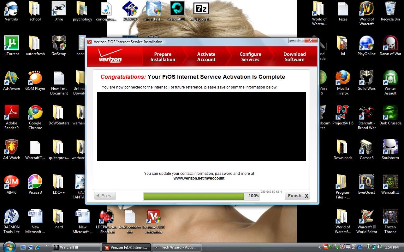Open the nerd folder

[59, 219]
